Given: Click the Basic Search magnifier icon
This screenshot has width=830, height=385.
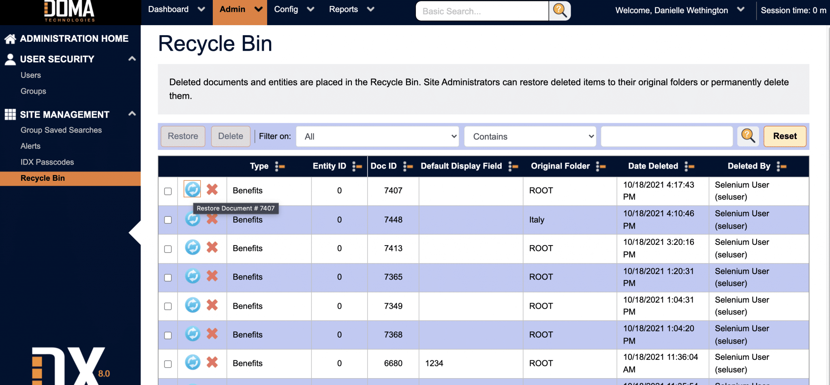Looking at the screenshot, I should (560, 11).
